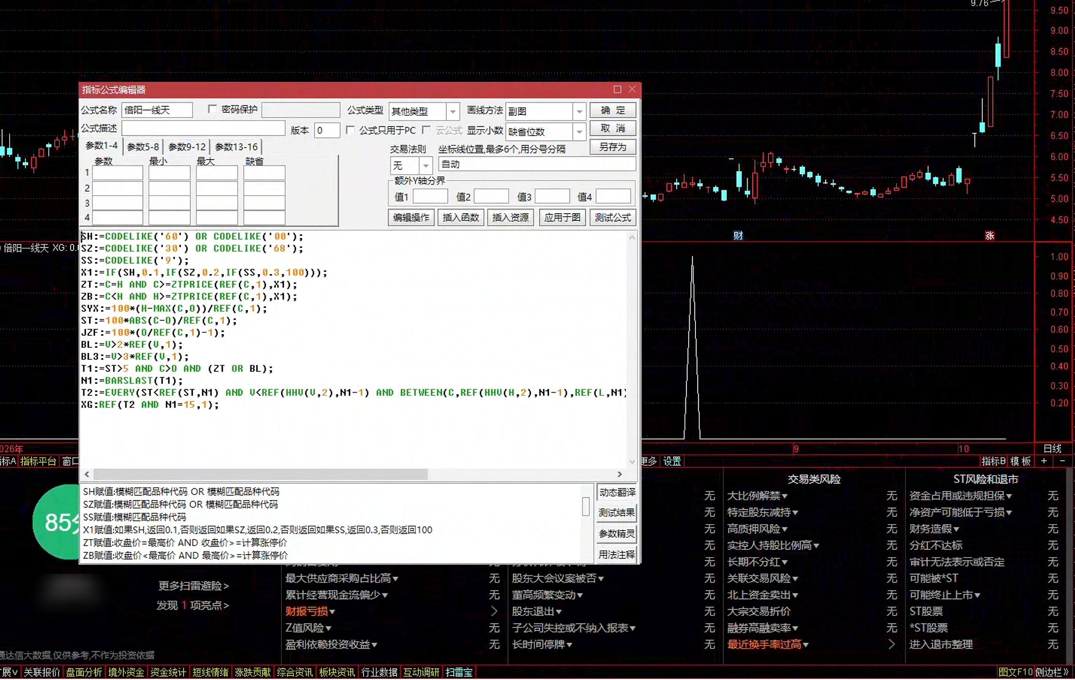1075x680 pixels.
Task: Switch to 参数9-12 tab
Action: [187, 147]
